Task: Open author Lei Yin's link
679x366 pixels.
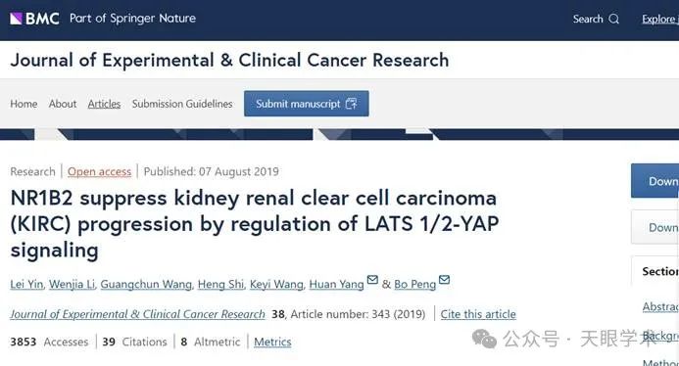Action: pos(26,284)
